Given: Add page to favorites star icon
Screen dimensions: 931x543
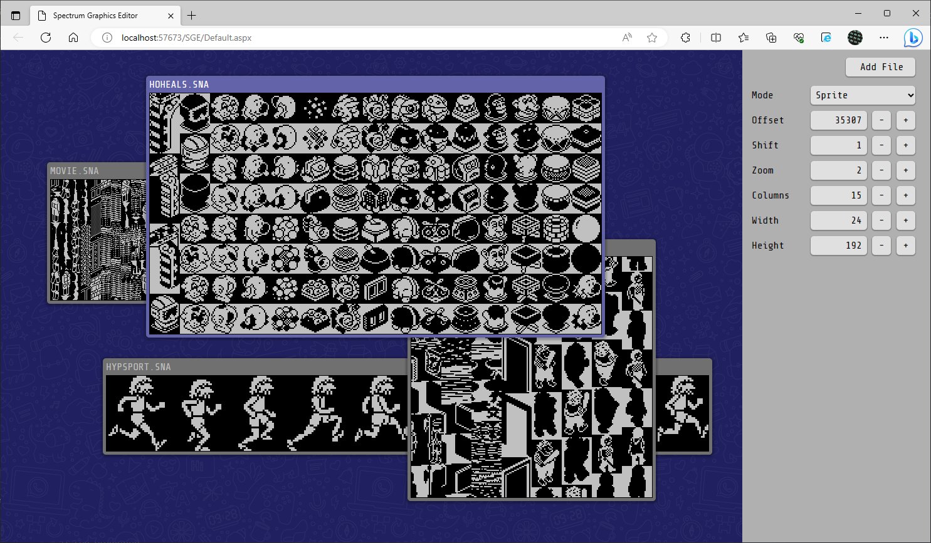Looking at the screenshot, I should (x=652, y=38).
